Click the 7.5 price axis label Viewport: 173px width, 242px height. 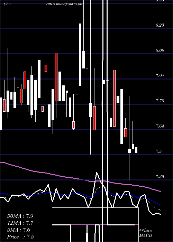[159, 151]
